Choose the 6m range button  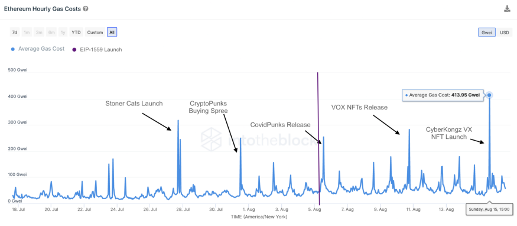(51, 32)
